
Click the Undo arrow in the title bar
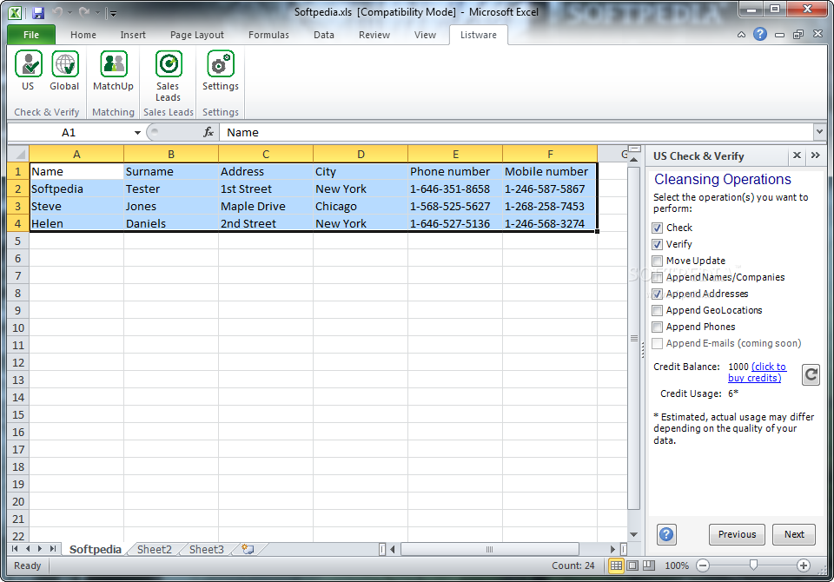pyautogui.click(x=57, y=11)
